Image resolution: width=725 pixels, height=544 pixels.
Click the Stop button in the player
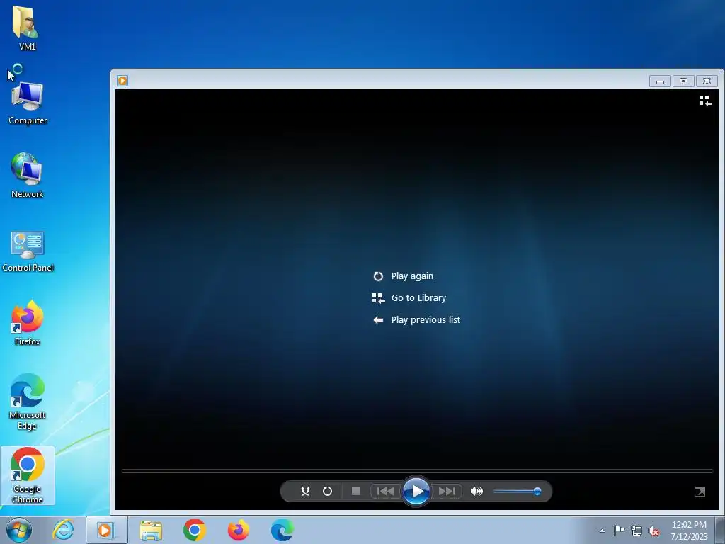point(355,492)
